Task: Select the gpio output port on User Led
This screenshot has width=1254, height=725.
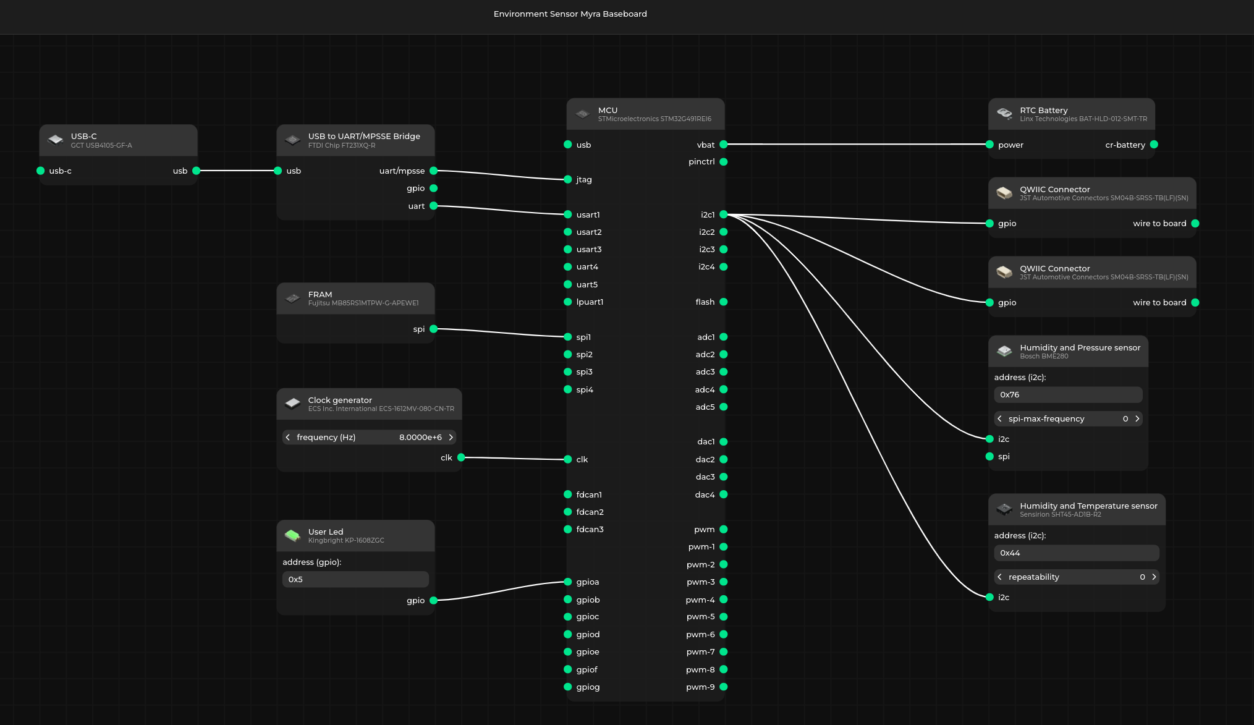Action: coord(434,600)
